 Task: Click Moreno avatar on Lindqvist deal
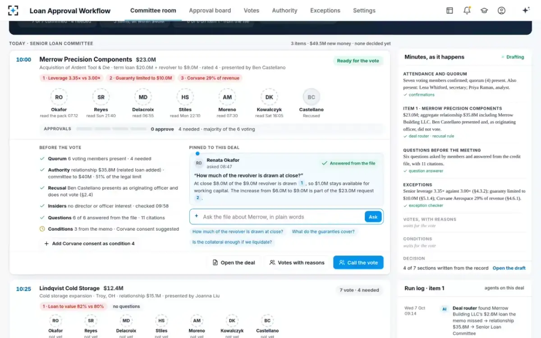[197, 321]
